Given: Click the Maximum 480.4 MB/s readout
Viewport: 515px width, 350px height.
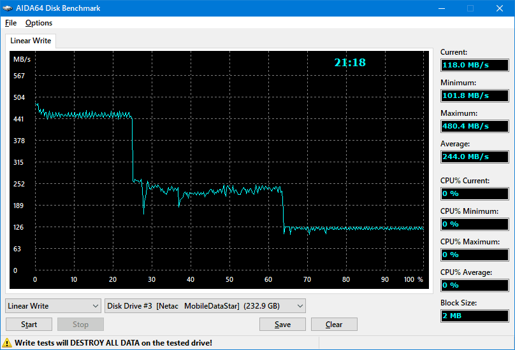Looking at the screenshot, I should point(474,126).
